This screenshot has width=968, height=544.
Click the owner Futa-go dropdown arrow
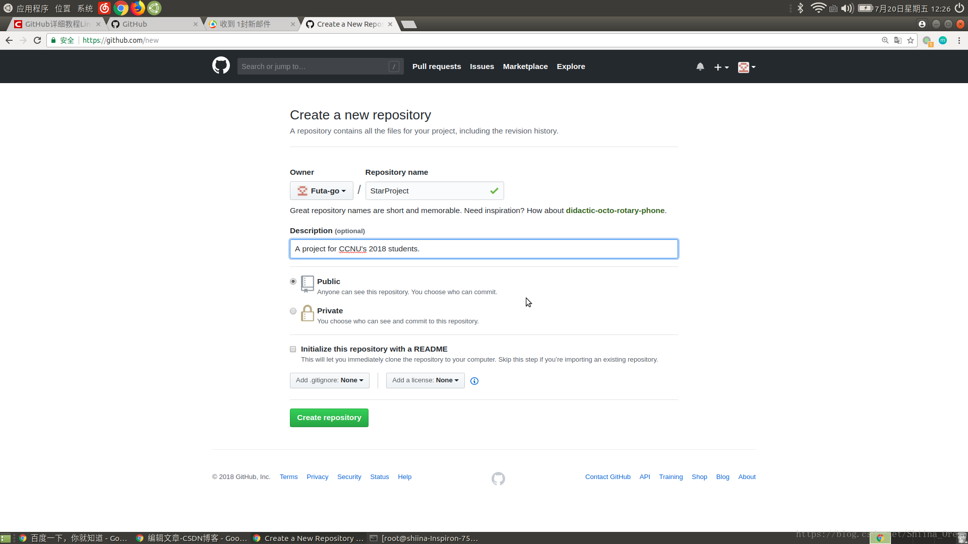[x=344, y=190]
